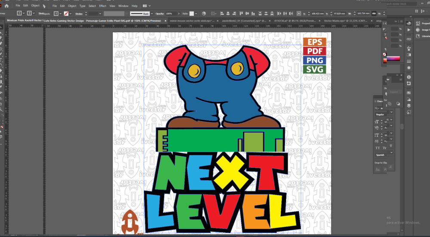This screenshot has width=430, height=237.
Task: Click the stroke weight stepper arrows
Action: pyautogui.click(x=86, y=13)
